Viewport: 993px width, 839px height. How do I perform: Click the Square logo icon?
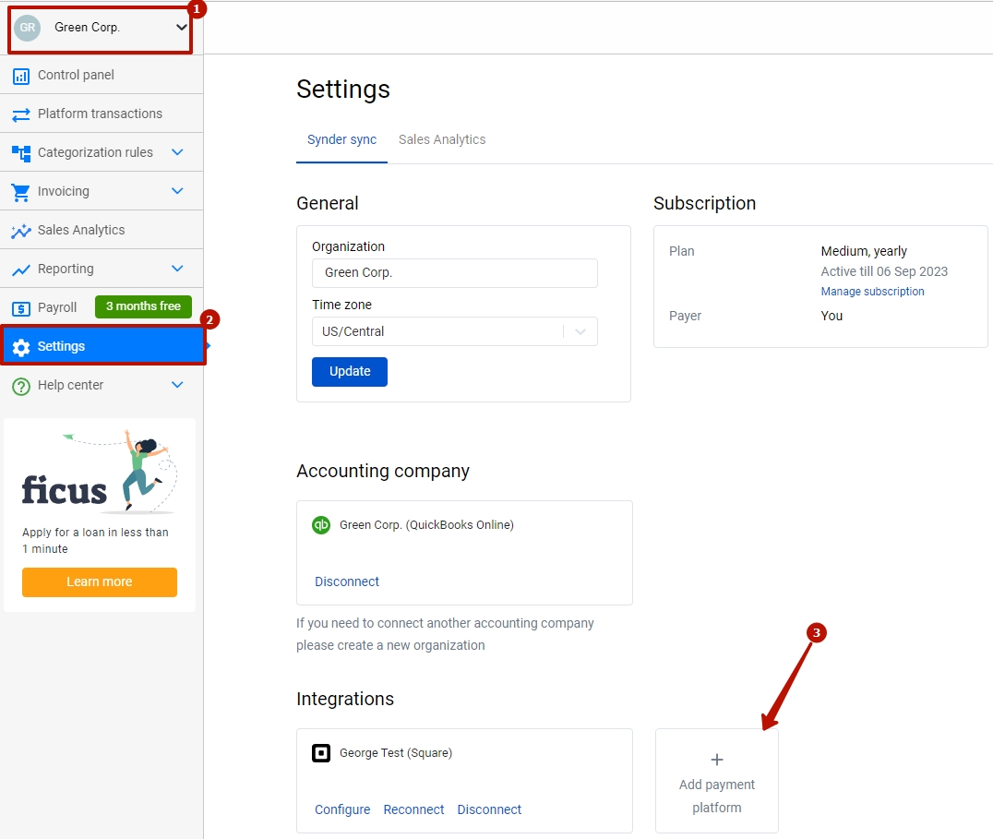[x=321, y=753]
